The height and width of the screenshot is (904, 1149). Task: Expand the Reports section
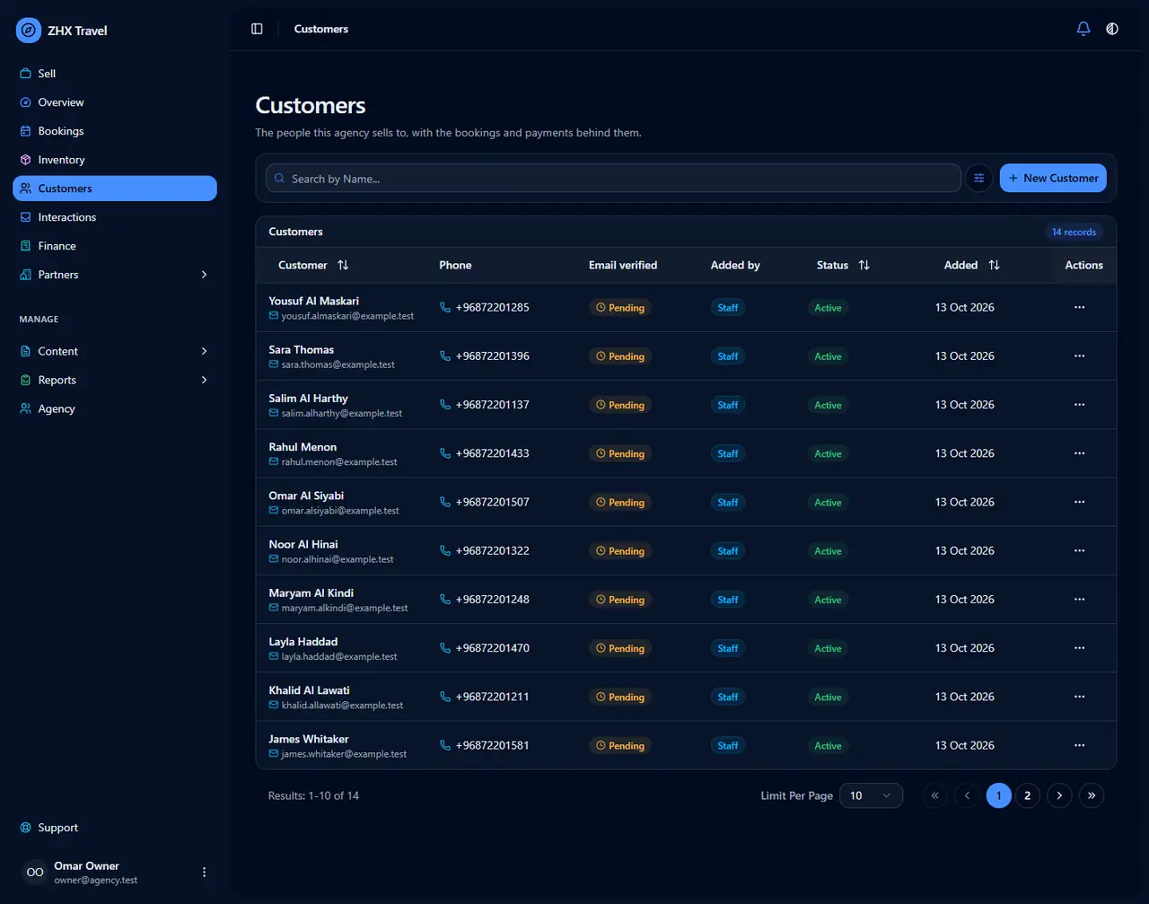[x=115, y=380]
